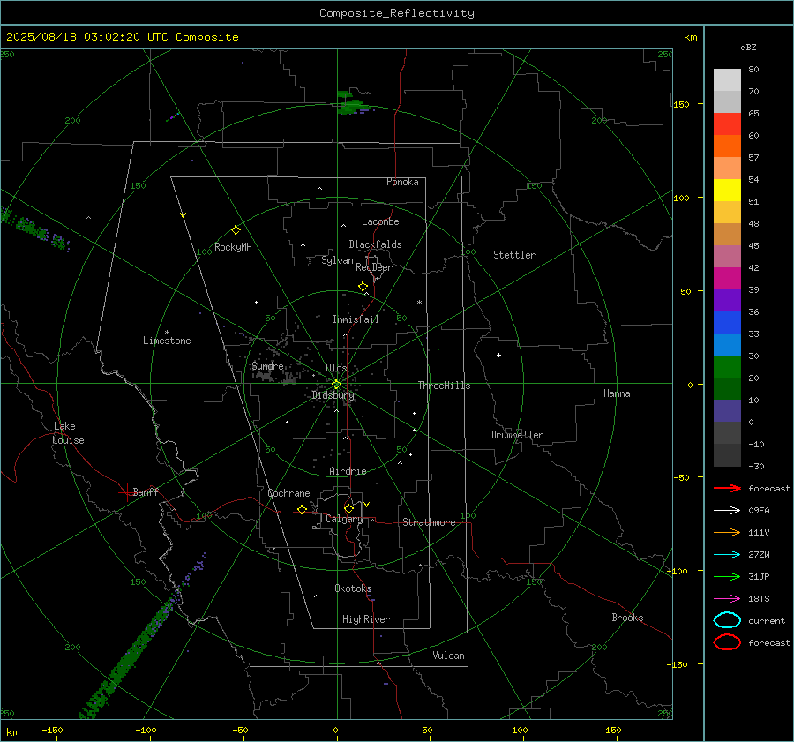Click the 09EA legend label
Viewport: 794px width, 742px height.
click(759, 511)
